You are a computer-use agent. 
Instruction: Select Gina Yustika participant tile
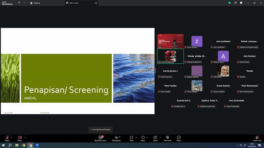pyautogui.click(x=170, y=86)
